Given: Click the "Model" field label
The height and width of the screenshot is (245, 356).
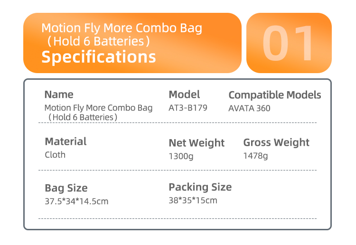Looking at the screenshot, I should [184, 94].
